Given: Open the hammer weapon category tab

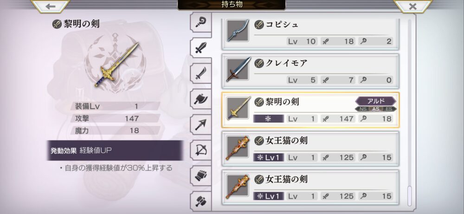Looking at the screenshot, I should coord(201,201).
